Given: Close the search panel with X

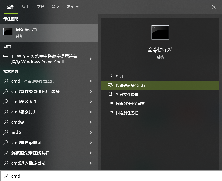Looking at the screenshot, I should coord(214,7).
